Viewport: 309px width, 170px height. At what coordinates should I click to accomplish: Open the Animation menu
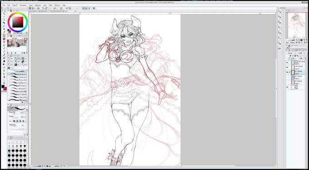pyautogui.click(x=23, y=5)
